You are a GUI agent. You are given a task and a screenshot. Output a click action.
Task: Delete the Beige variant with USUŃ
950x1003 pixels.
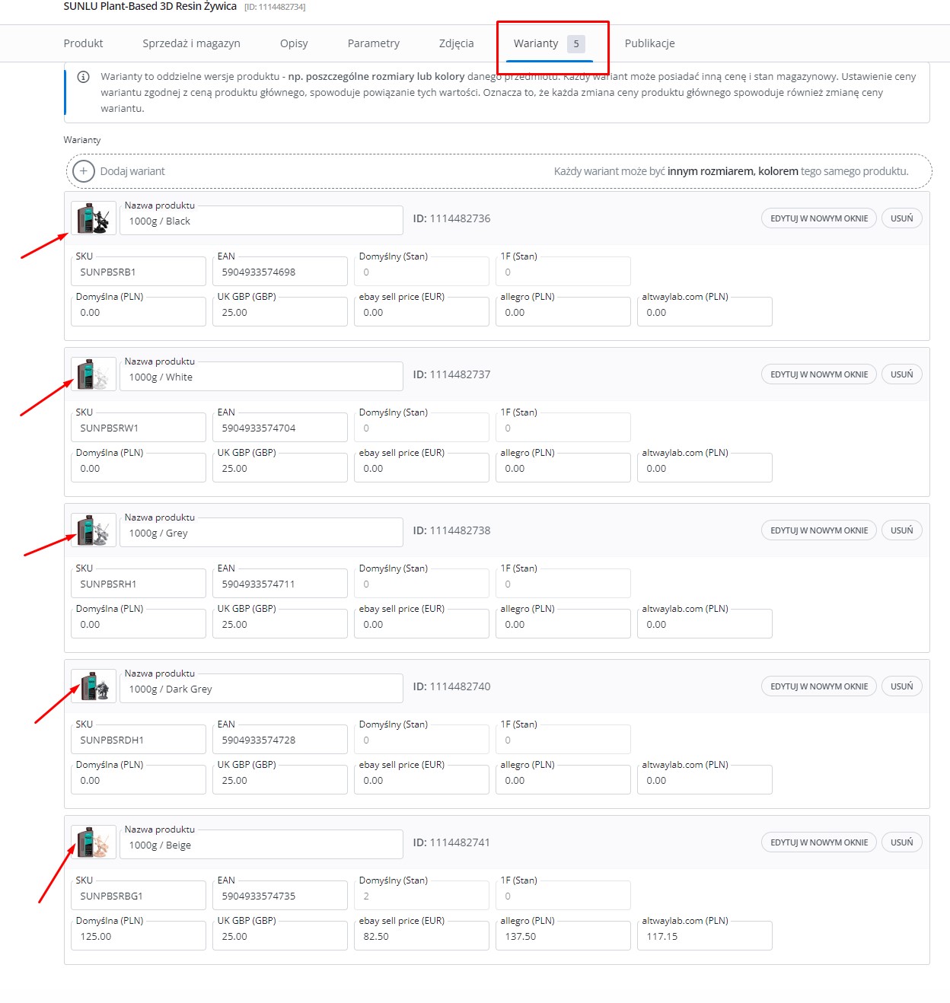[901, 842]
